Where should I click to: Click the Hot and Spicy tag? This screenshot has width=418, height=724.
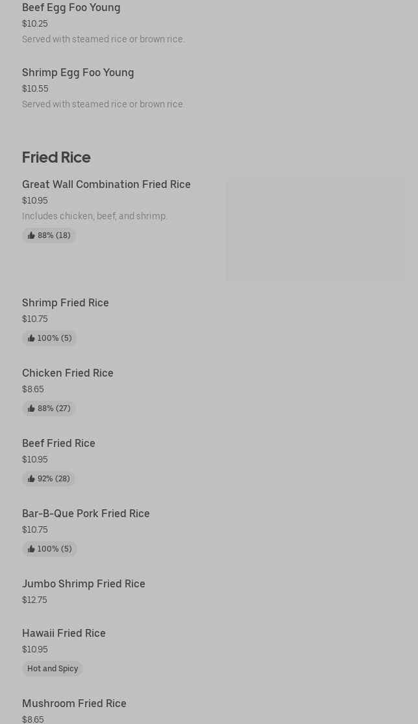click(x=53, y=669)
